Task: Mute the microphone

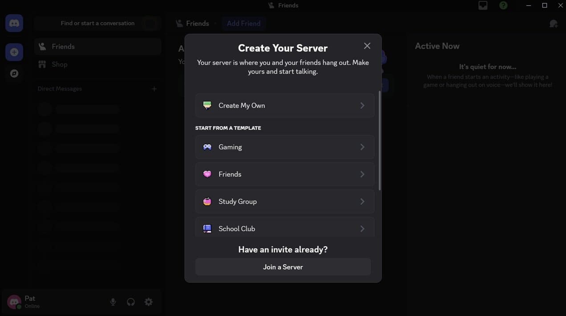Action: 113,302
